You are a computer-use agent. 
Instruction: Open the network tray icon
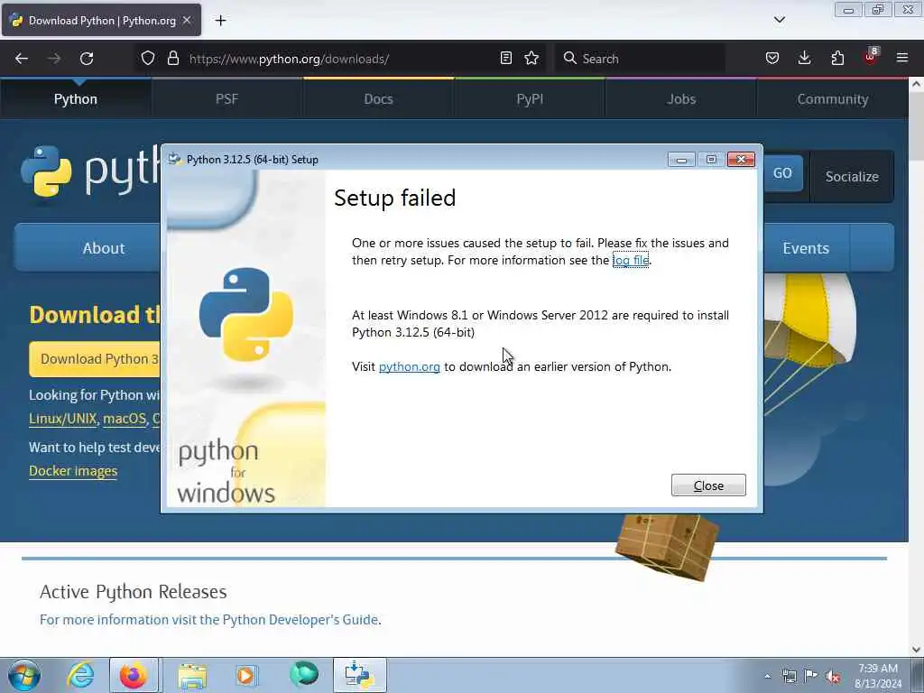coord(790,676)
